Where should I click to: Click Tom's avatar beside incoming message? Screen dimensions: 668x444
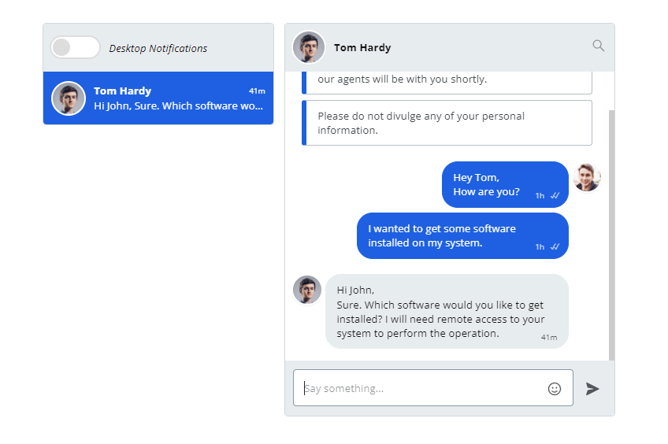pos(307,290)
